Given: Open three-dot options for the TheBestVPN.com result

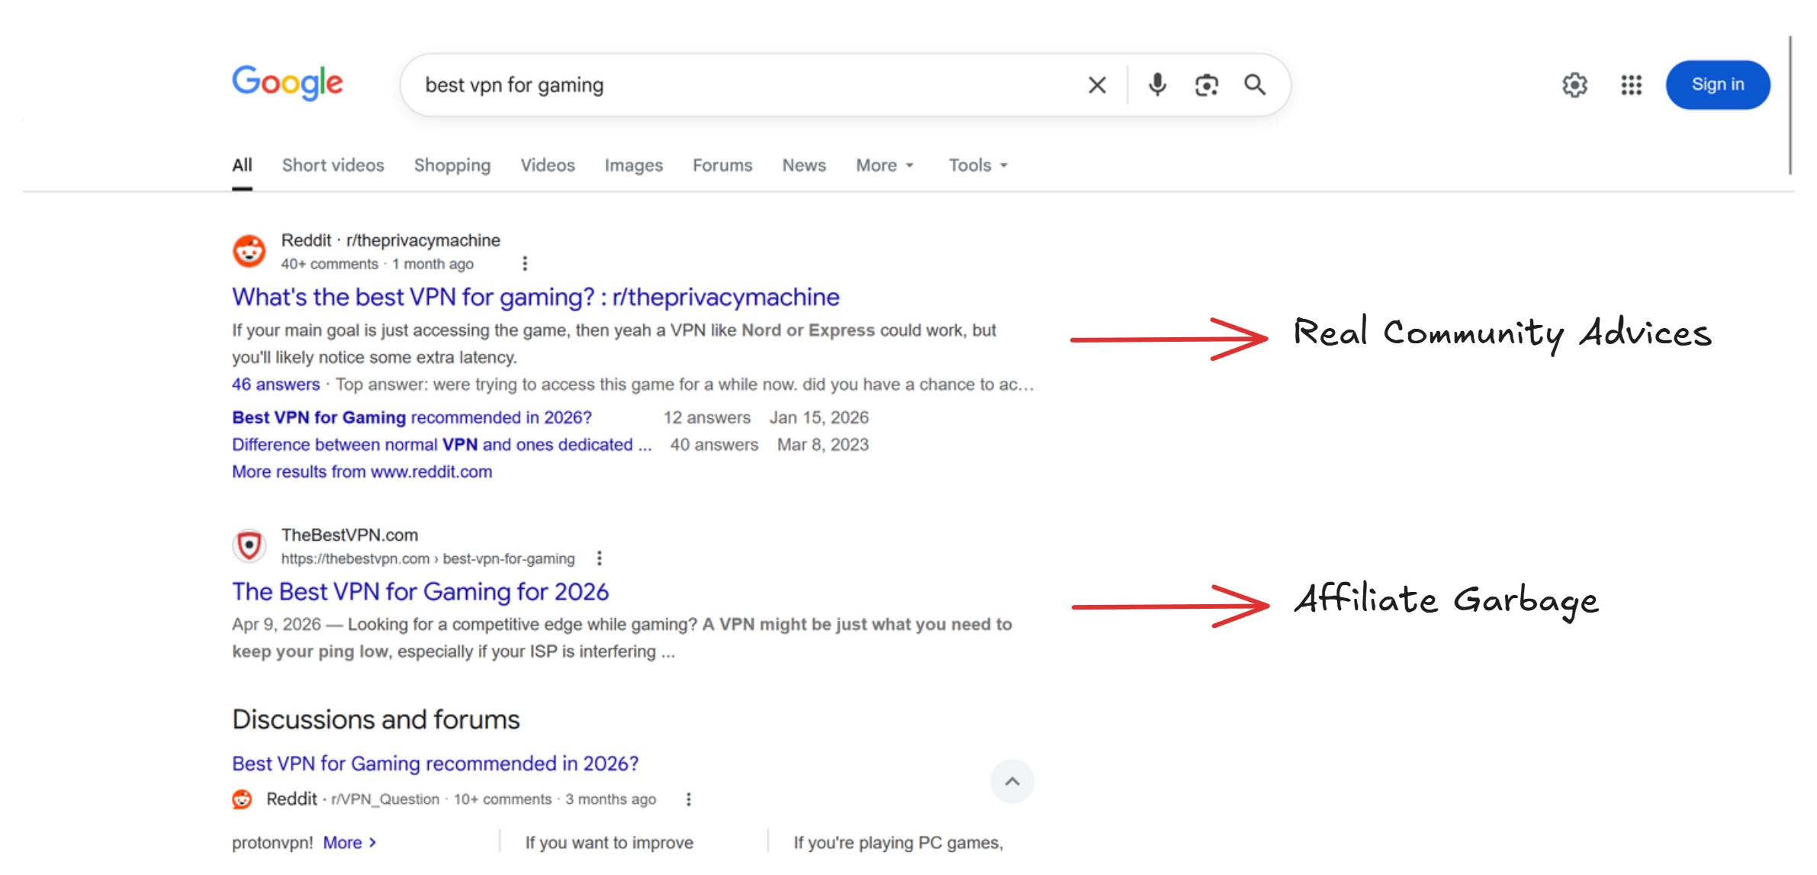Looking at the screenshot, I should 600,558.
